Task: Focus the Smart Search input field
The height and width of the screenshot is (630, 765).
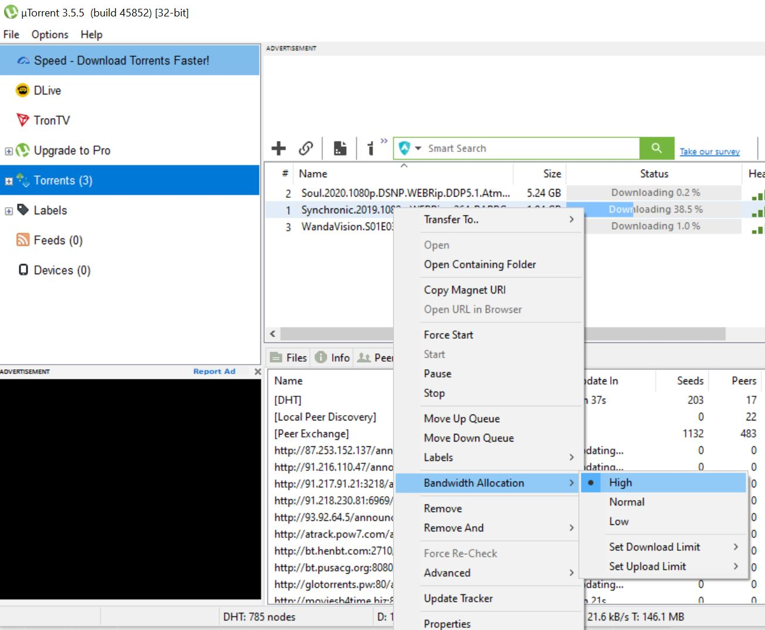Action: 532,149
